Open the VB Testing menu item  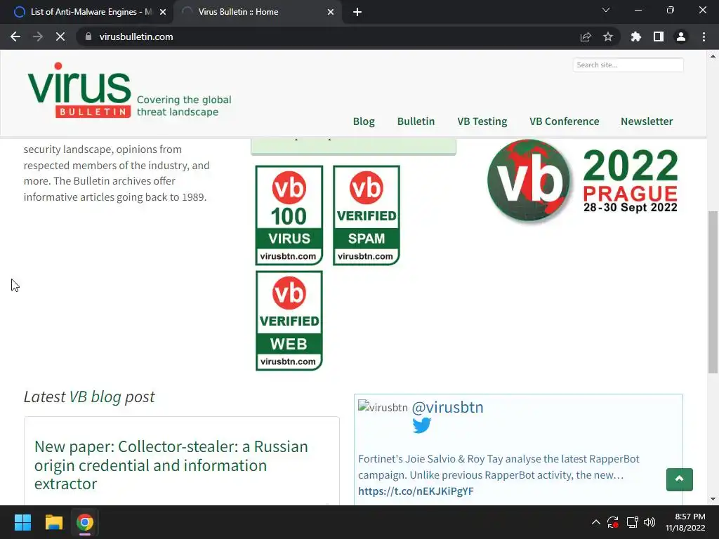482,121
